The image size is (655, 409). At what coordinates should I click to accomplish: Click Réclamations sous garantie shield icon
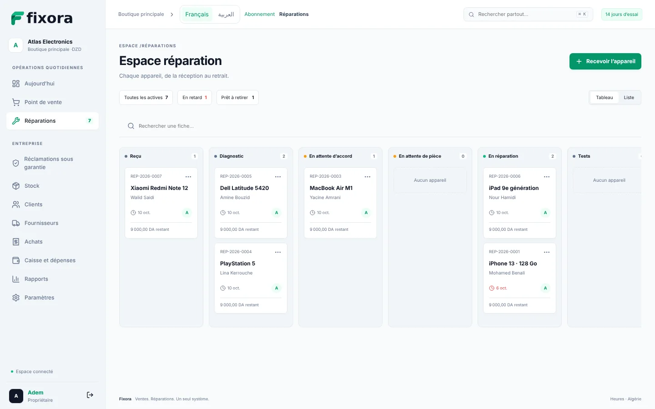click(x=16, y=163)
